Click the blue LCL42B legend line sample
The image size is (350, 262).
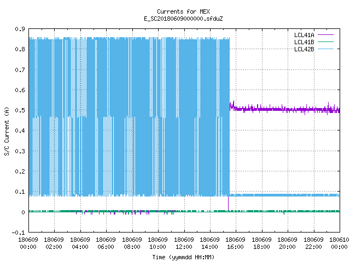pos(325,49)
